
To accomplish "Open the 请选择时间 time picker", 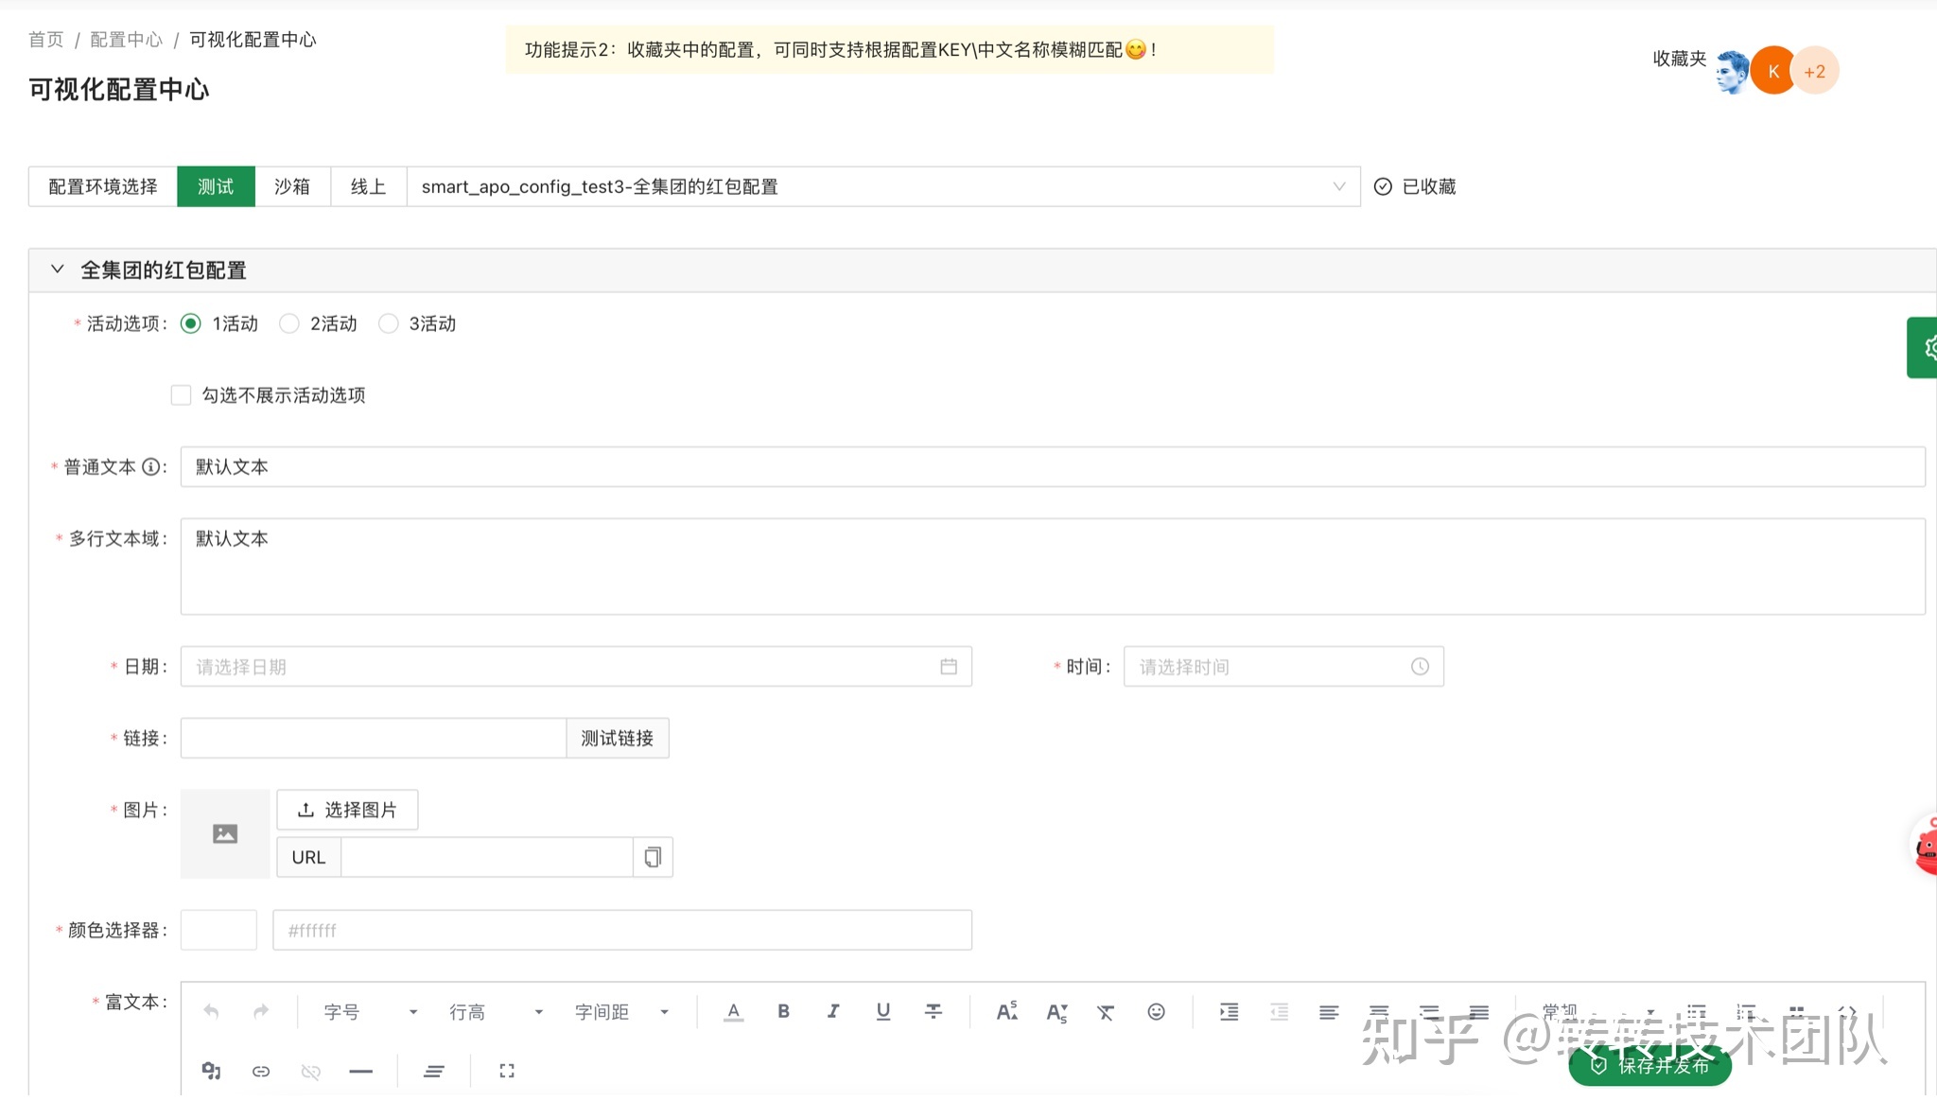I will pyautogui.click(x=1283, y=667).
